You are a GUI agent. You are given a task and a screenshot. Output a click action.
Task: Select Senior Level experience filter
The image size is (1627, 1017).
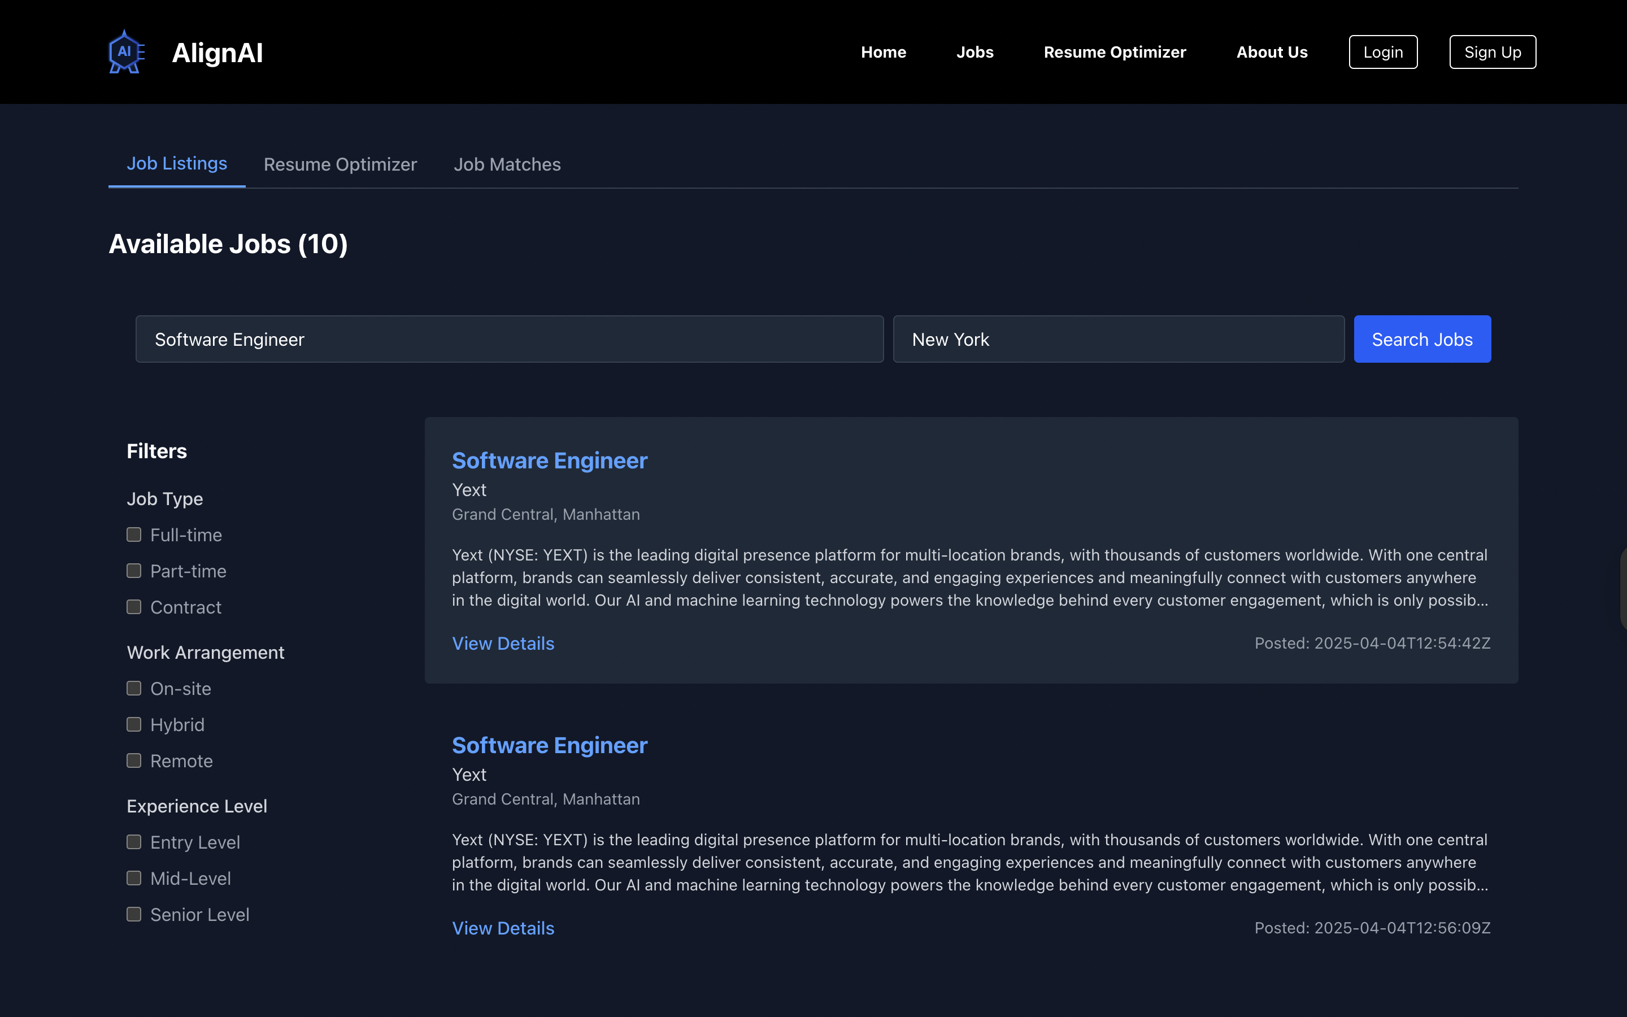[134, 914]
